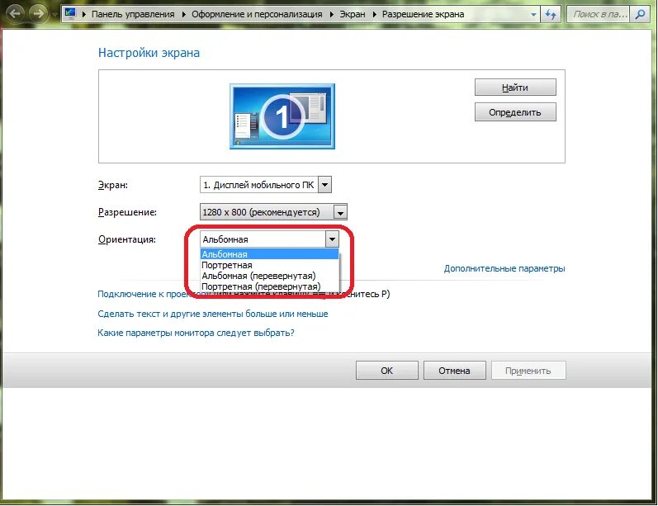Expand arrow after 'Оформление и персонализация' breadcrumb
Screen dimensions: 658x506
coord(331,14)
